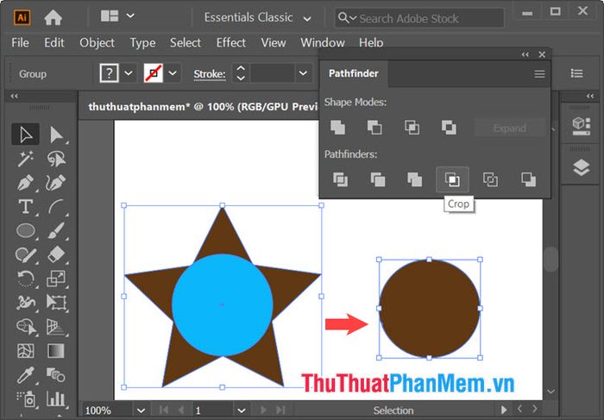The image size is (604, 420).
Task: Open the Type menu
Action: [142, 42]
